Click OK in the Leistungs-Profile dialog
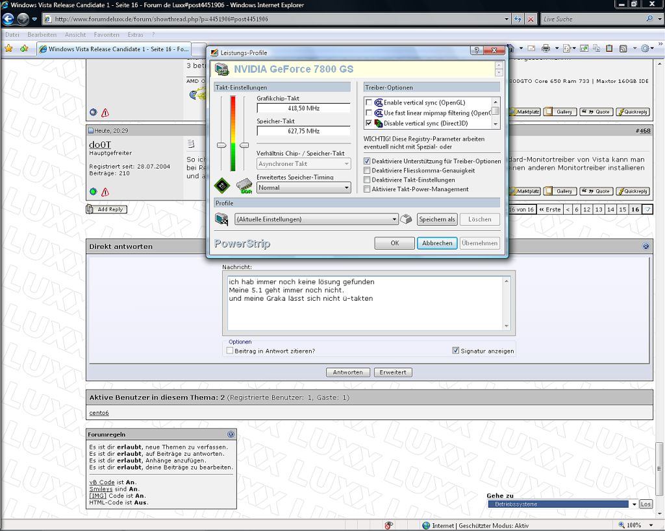This screenshot has width=665, height=531. (394, 242)
